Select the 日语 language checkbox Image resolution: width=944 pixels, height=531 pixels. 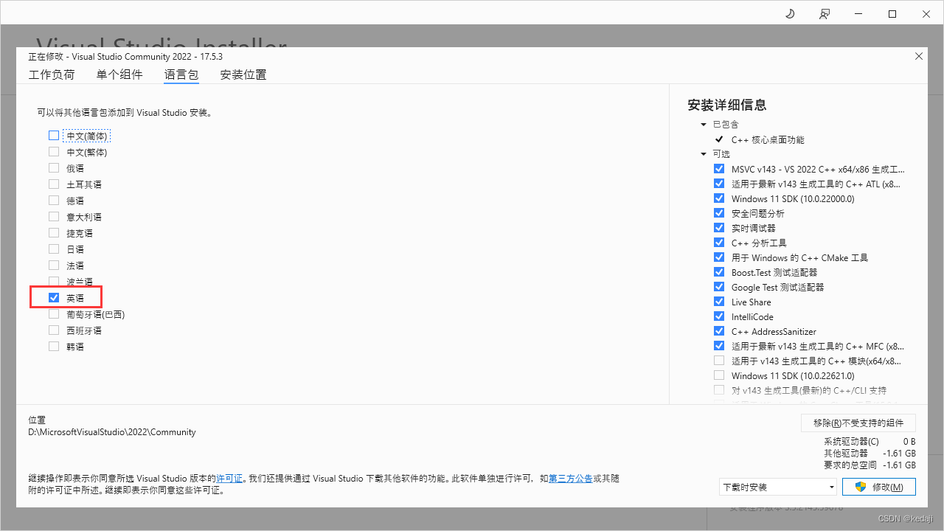pyautogui.click(x=54, y=249)
